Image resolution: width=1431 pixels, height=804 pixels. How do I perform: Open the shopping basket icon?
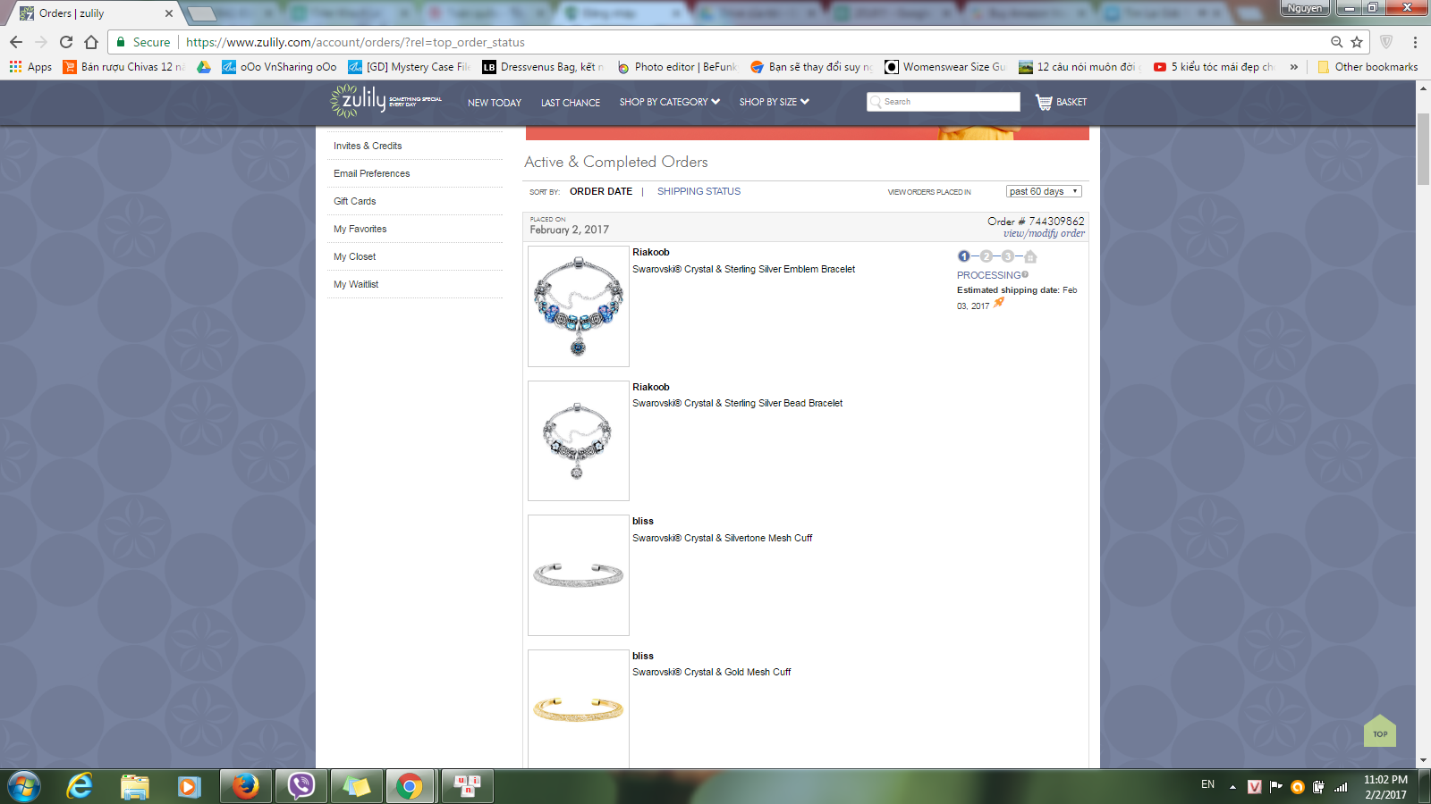pyautogui.click(x=1044, y=102)
